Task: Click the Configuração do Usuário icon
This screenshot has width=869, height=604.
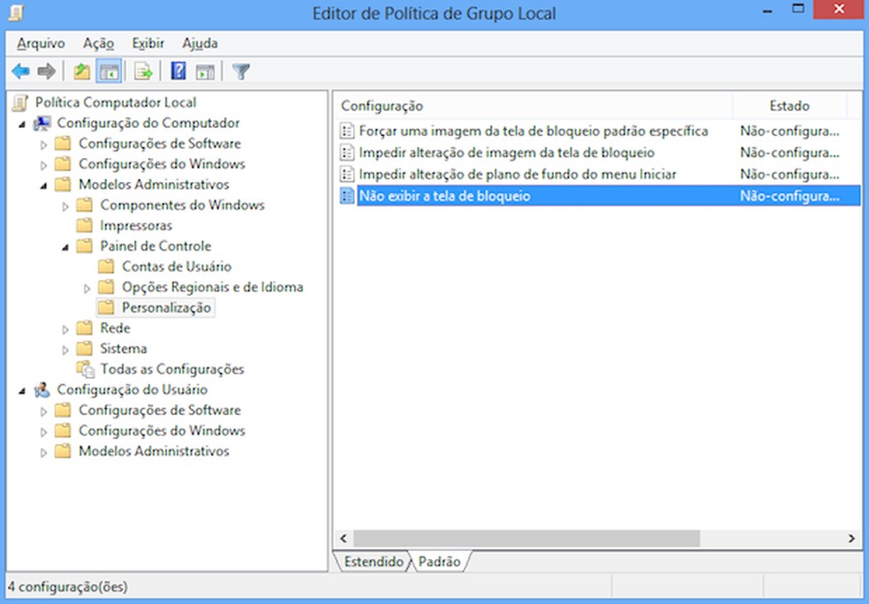Action: (x=42, y=389)
